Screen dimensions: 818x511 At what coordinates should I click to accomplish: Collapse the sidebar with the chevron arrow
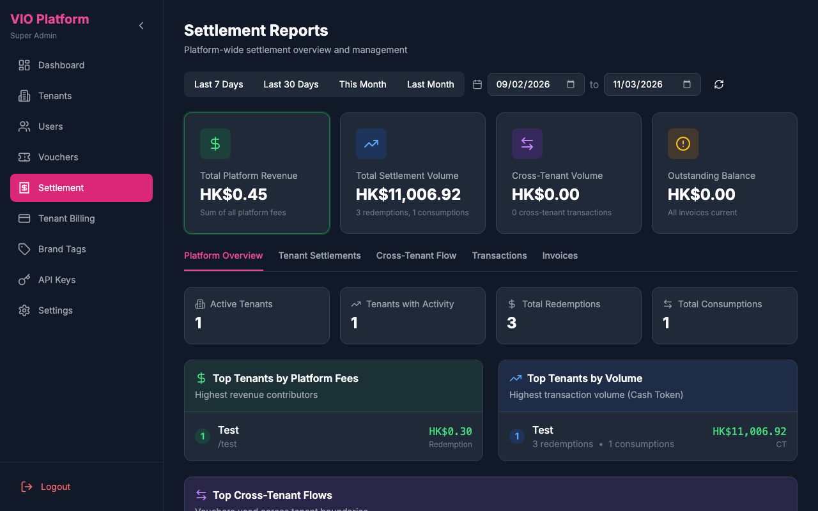[141, 26]
